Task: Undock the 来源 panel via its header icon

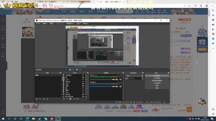Action: [88, 73]
